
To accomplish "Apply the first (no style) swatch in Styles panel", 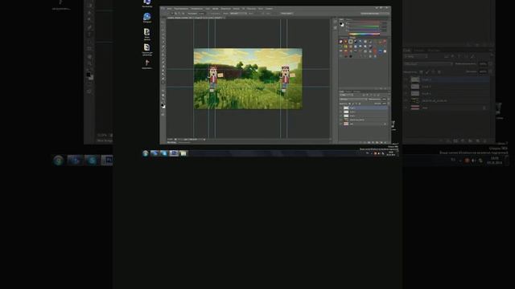I will (x=341, y=41).
